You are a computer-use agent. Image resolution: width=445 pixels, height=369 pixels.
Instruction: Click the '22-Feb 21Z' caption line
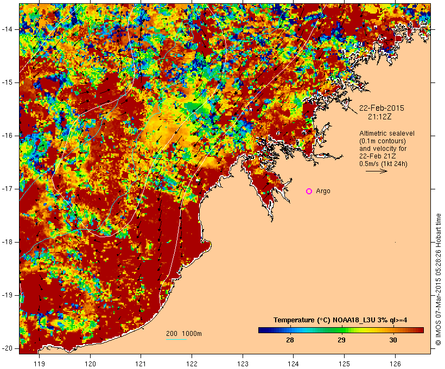click(x=378, y=156)
